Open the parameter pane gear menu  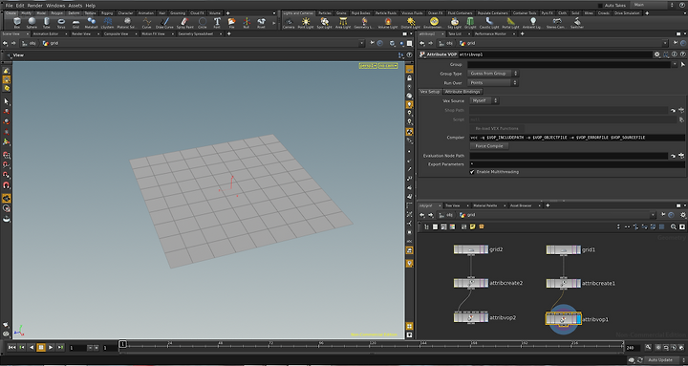click(x=656, y=54)
